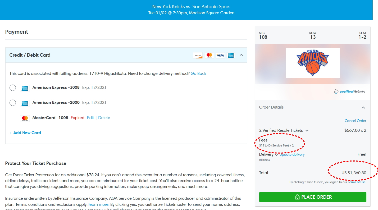
Task: Click the Exp. 12/2021 text for card -3008
Action: point(94,87)
